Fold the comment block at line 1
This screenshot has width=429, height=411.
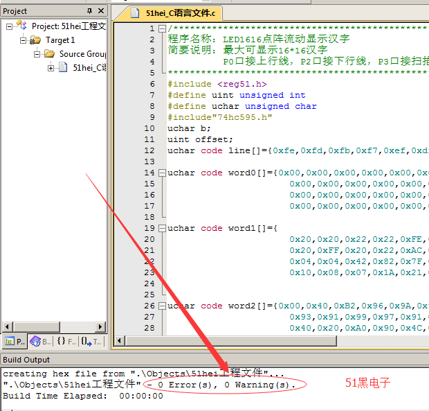tap(162, 28)
